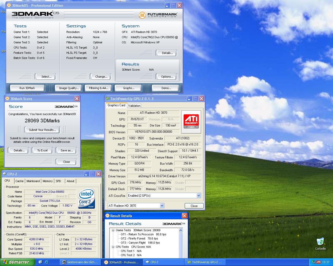Open the Graphs button in 3DMark05
This screenshot has height=266, width=333.
point(129,88)
